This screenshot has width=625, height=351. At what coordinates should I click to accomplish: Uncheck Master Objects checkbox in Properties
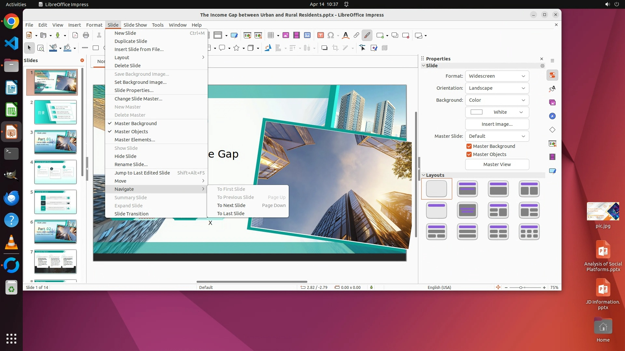tap(469, 154)
